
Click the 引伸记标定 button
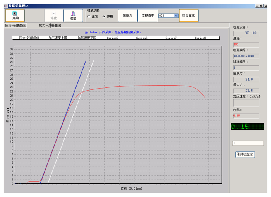tap(245, 154)
